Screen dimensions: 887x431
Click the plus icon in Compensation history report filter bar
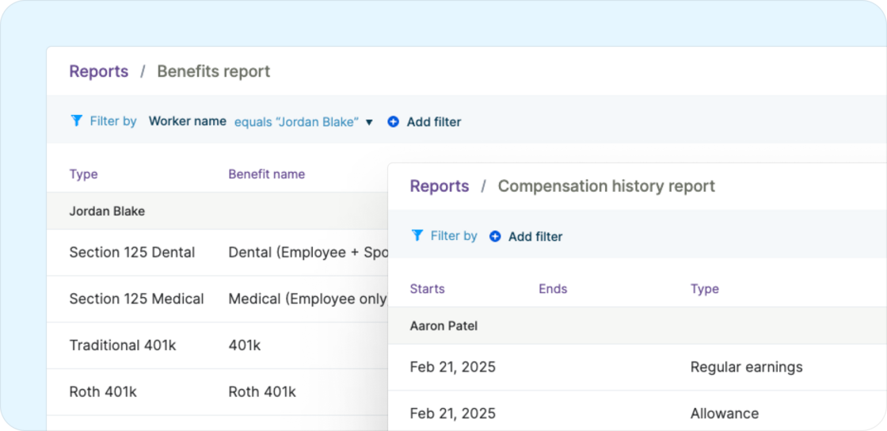[495, 236]
